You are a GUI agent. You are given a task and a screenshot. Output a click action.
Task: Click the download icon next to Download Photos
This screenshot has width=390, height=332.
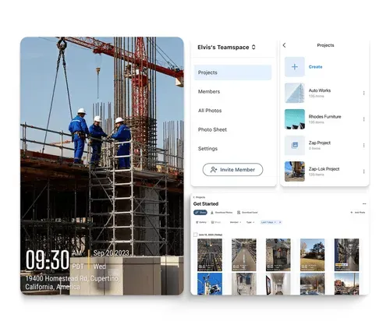click(x=212, y=213)
